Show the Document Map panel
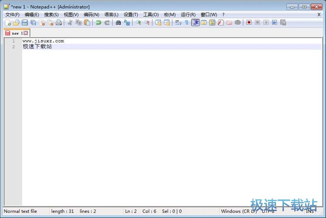326x218 pixels. pyautogui.click(x=212, y=23)
